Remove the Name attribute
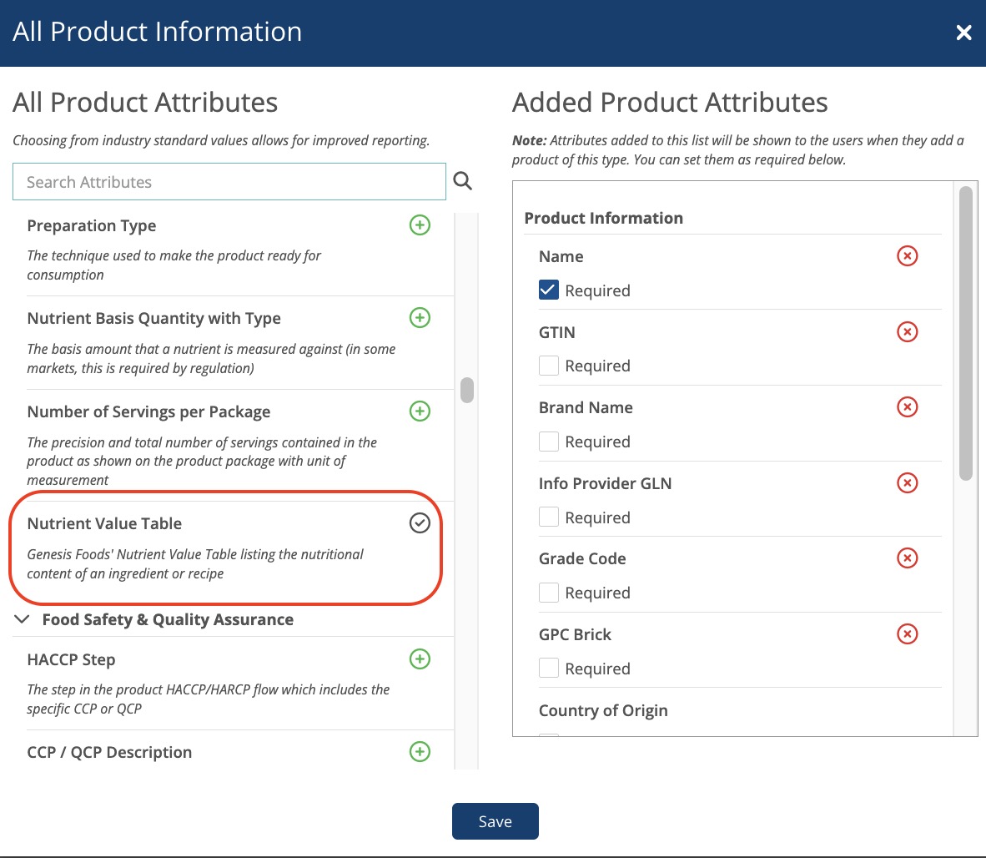The height and width of the screenshot is (858, 986). click(907, 256)
